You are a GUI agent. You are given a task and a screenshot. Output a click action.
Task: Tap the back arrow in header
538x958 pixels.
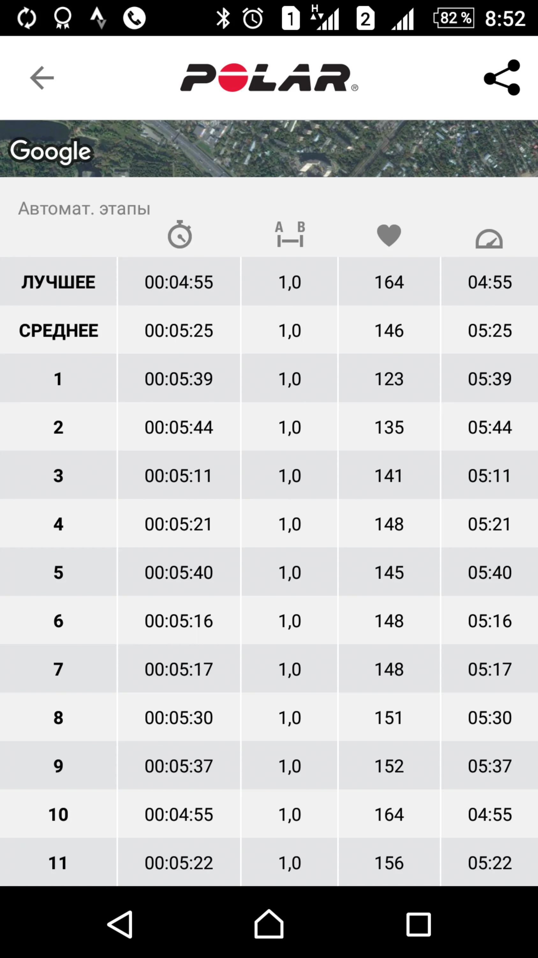tap(41, 78)
